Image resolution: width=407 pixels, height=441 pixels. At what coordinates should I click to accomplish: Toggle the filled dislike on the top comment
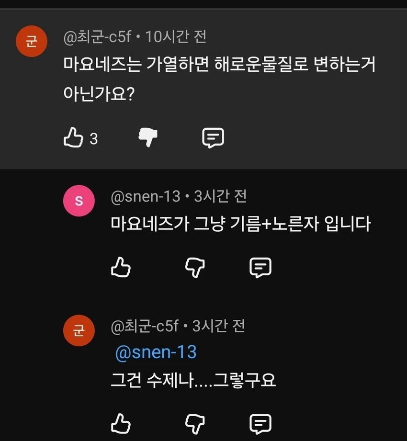(x=147, y=138)
